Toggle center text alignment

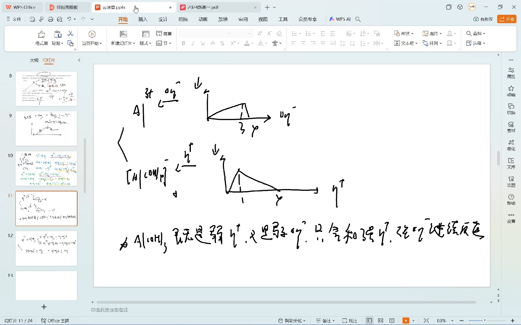point(303,43)
